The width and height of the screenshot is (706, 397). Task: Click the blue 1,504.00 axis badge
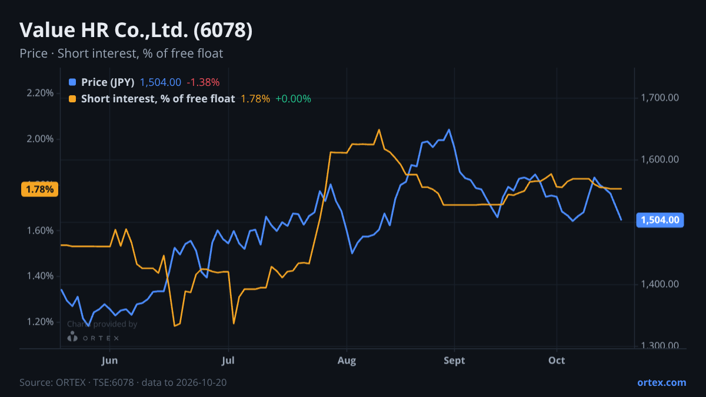[x=660, y=220]
